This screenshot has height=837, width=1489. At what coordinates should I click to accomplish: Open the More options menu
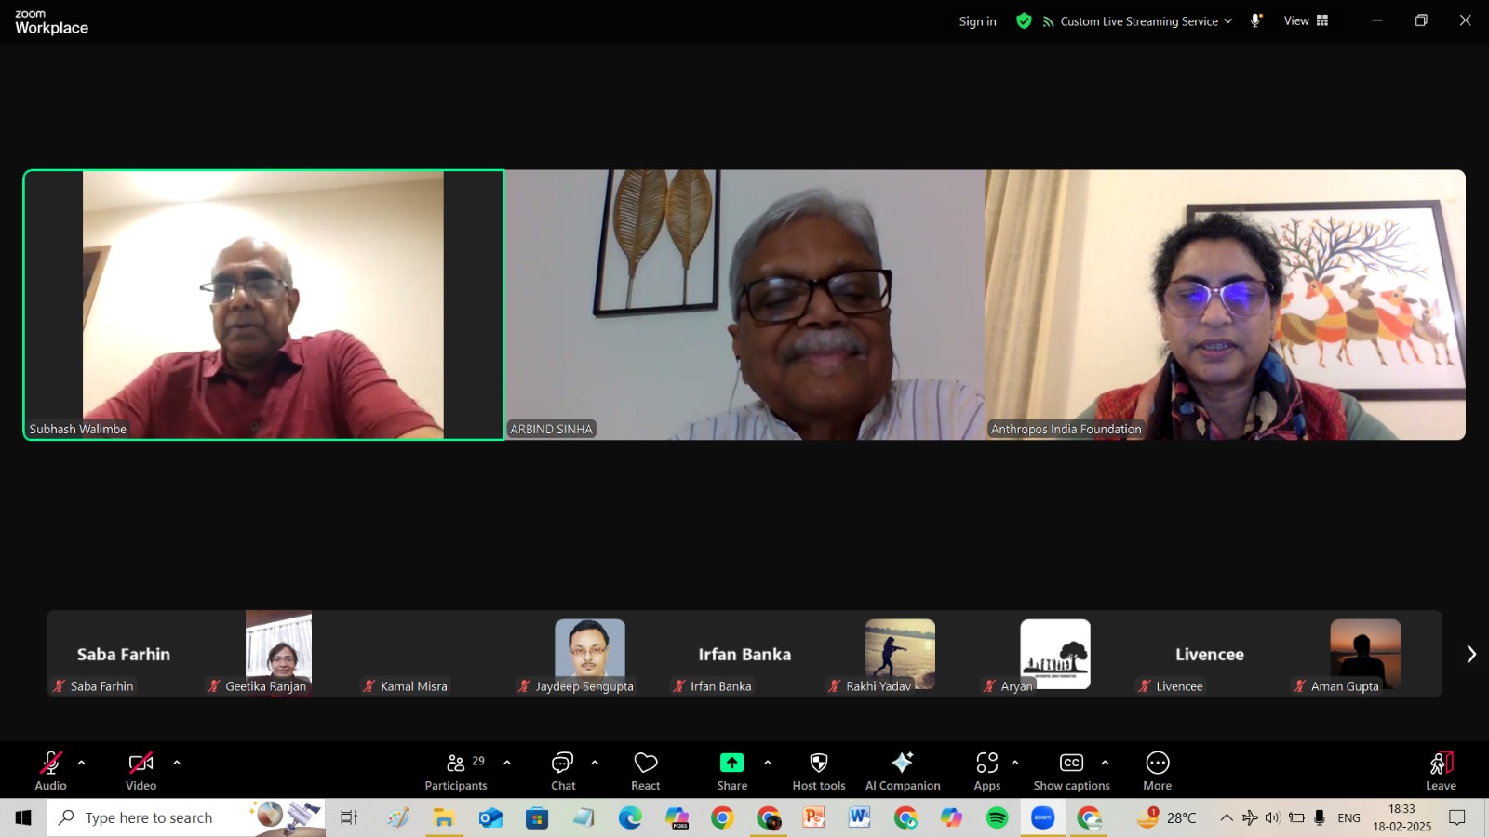[1158, 771]
